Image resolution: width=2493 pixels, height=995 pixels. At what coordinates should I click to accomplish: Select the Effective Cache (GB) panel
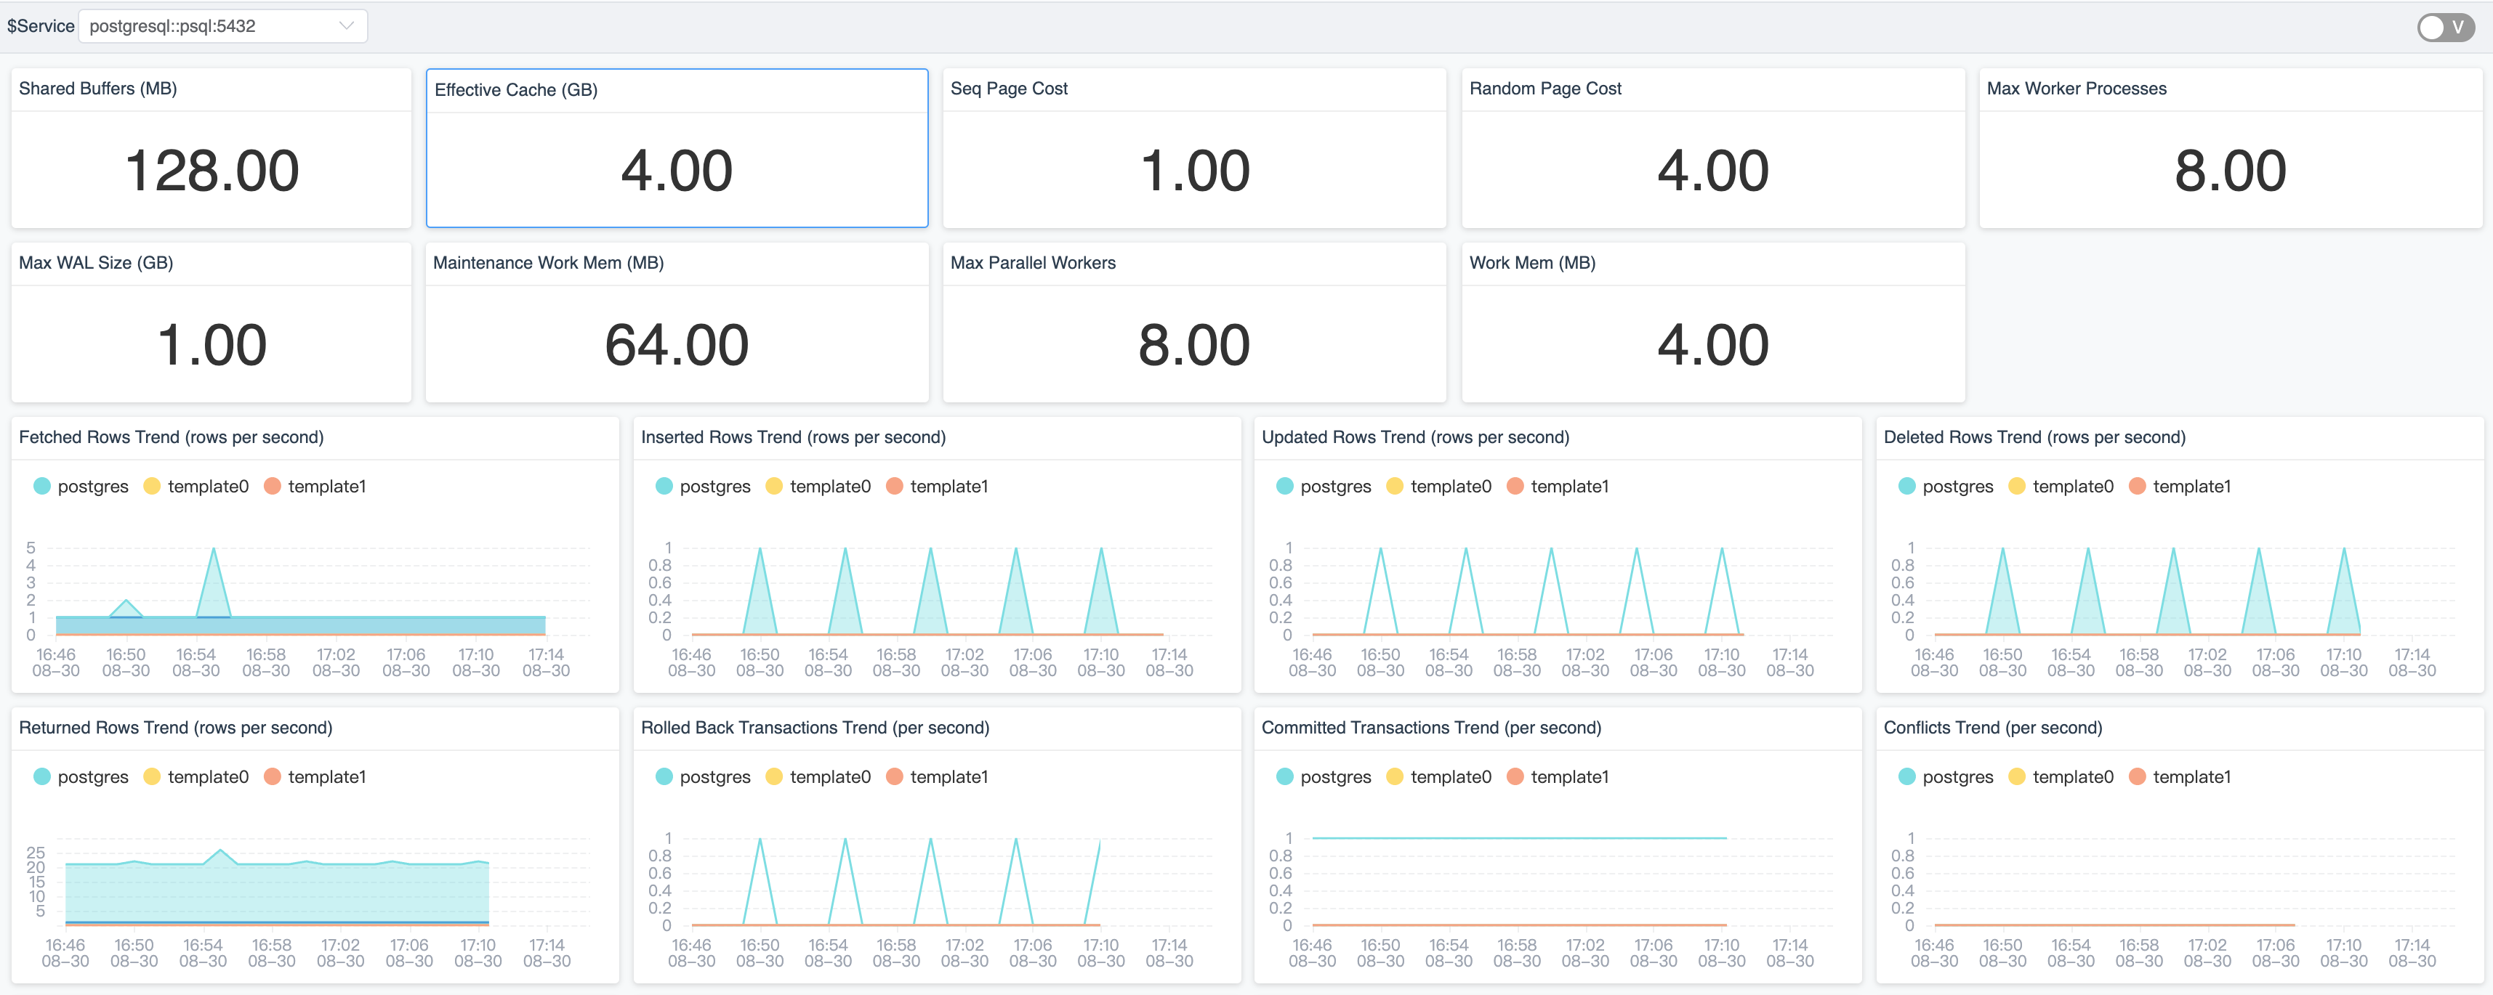677,148
